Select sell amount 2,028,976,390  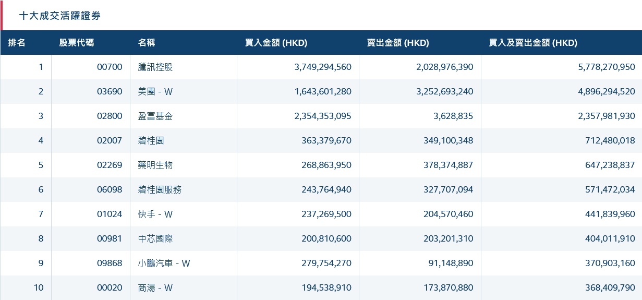445,67
